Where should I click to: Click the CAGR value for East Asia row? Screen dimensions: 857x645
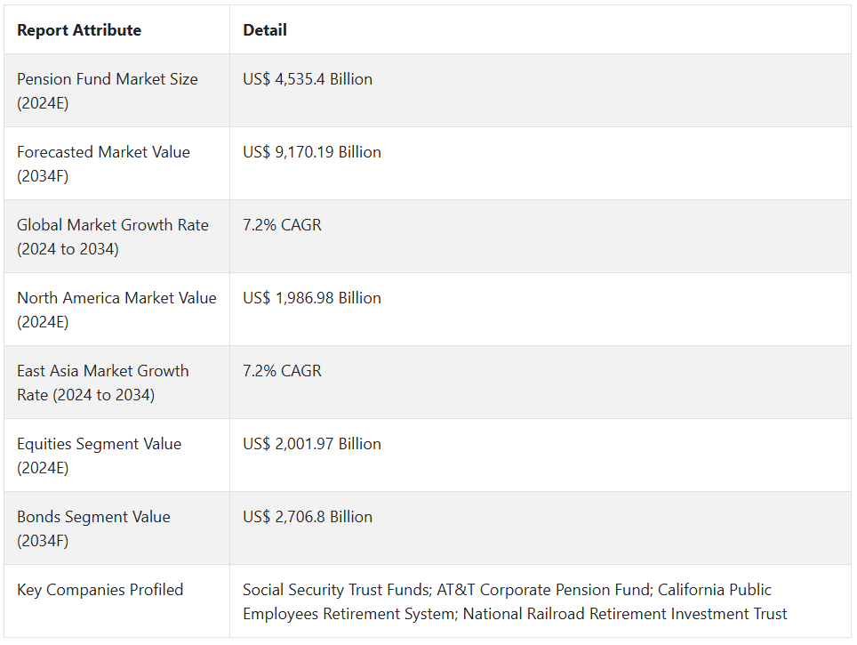[283, 371]
